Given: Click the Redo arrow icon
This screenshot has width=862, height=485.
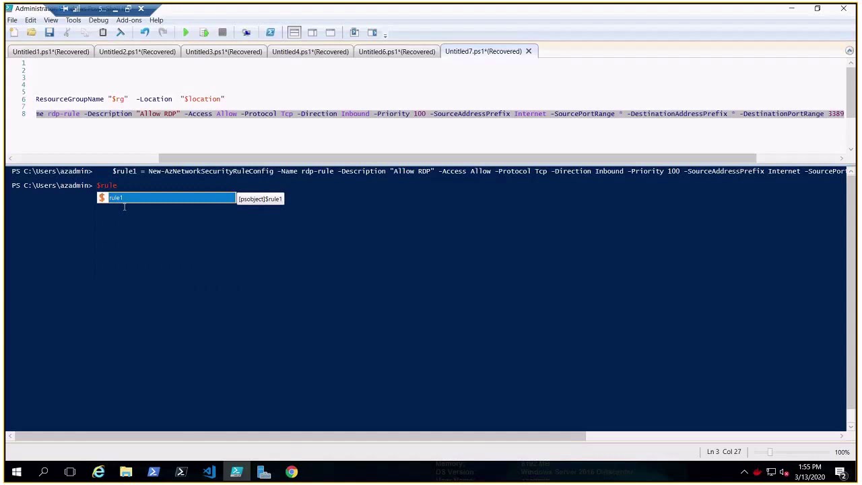Looking at the screenshot, I should (162, 32).
